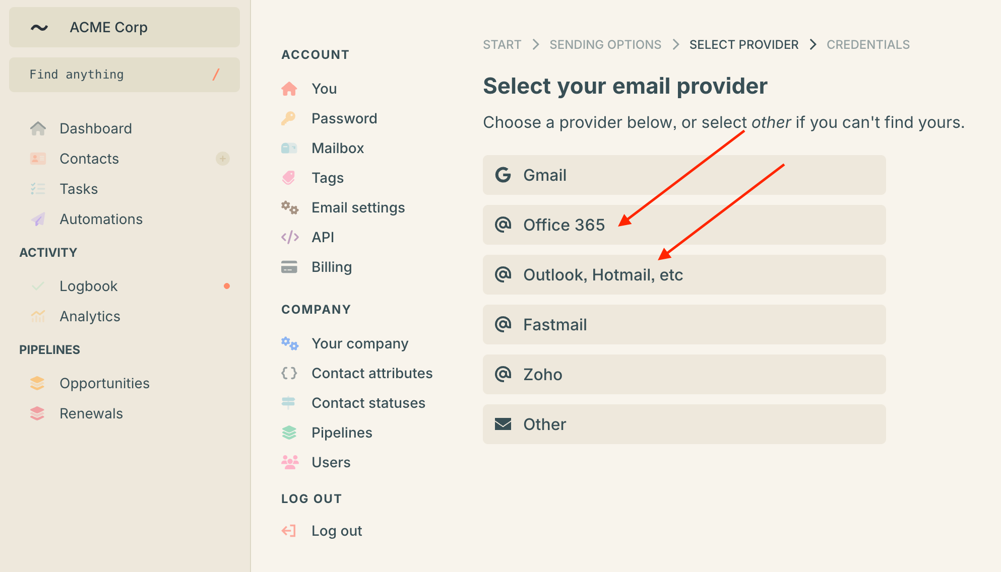
Task: Return to the Start breadcrumb step
Action: (x=502, y=45)
